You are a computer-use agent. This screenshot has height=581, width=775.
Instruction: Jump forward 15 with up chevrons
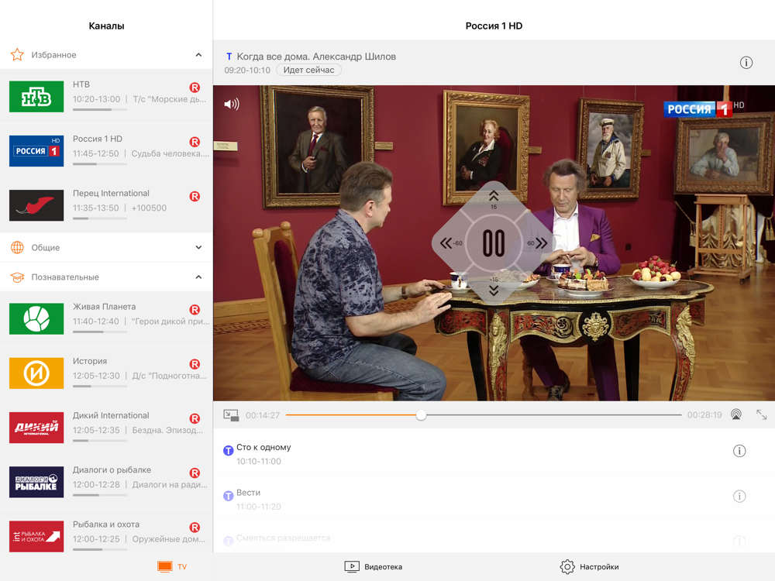tap(493, 198)
